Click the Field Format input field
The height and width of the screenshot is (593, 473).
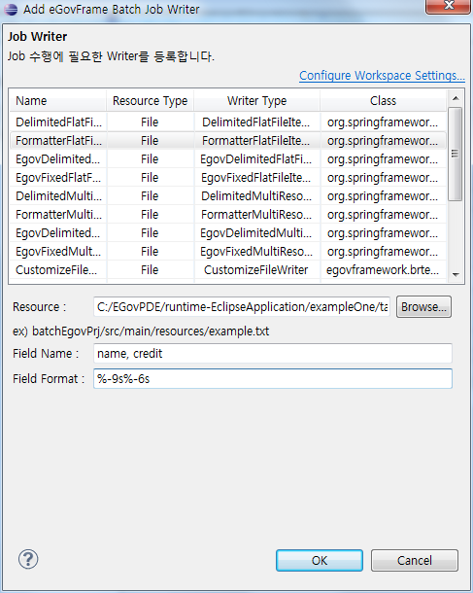point(272,378)
